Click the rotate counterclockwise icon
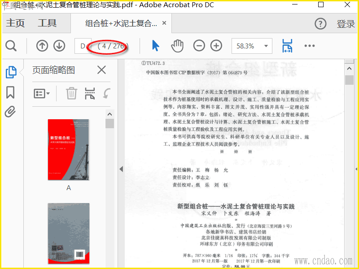Screen dimensions: 359x269 [x=107, y=93]
